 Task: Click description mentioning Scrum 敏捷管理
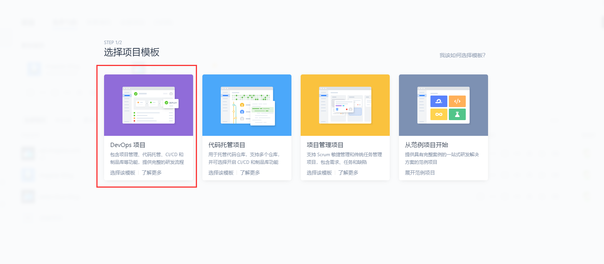(x=344, y=158)
